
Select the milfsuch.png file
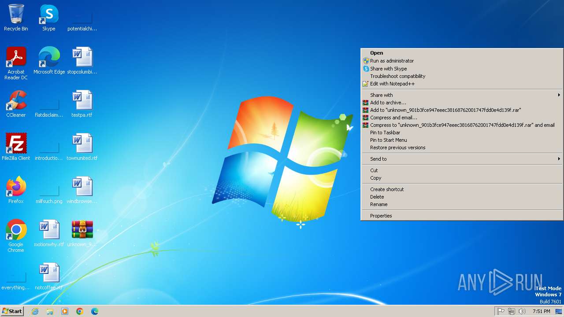pos(49,194)
